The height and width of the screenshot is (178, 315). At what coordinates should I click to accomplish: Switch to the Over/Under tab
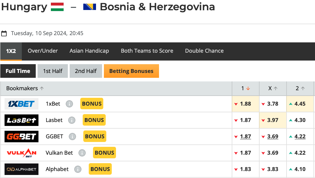coord(43,51)
